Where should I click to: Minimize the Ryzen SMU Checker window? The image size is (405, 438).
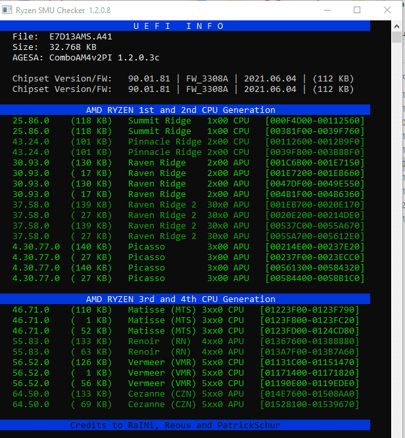pyautogui.click(x=327, y=10)
